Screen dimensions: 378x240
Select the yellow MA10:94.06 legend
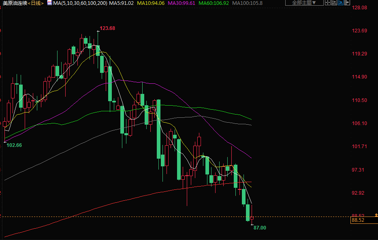point(150,3)
